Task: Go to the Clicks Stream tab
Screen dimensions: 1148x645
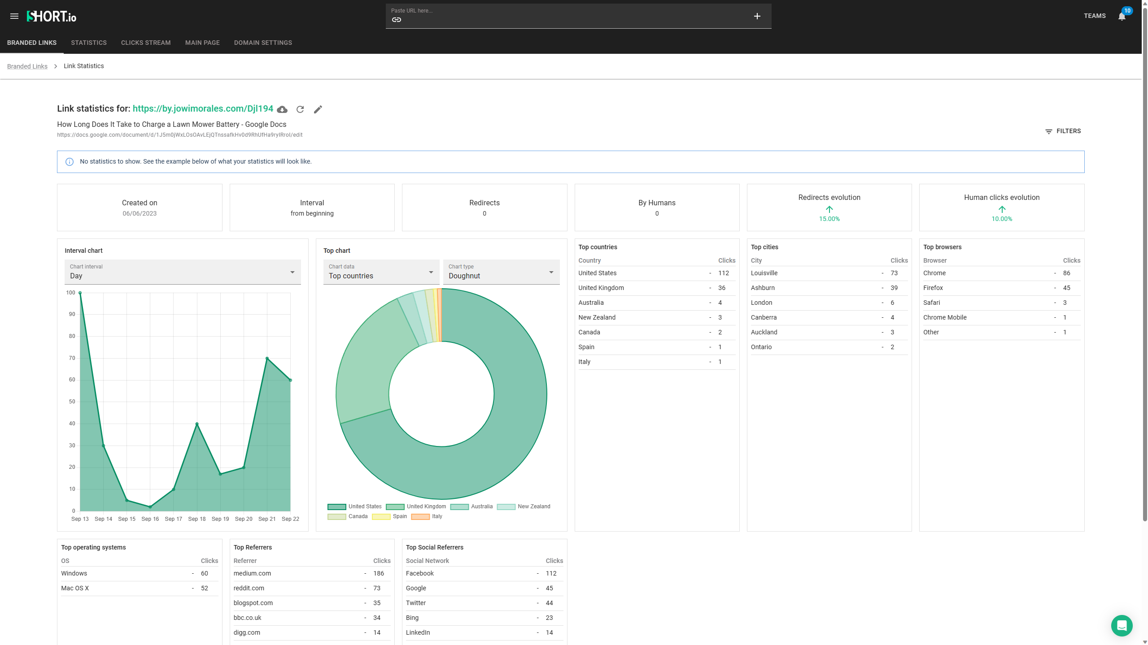Action: 146,43
